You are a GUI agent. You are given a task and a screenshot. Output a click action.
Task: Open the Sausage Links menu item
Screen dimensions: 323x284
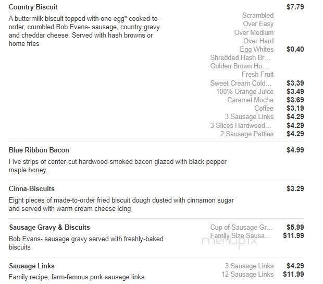(32, 266)
